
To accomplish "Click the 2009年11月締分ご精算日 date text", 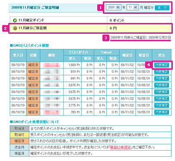I will [x=140, y=38].
